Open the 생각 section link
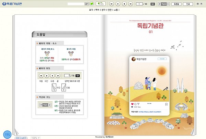This screenshot has height=139, width=206. 103,10
